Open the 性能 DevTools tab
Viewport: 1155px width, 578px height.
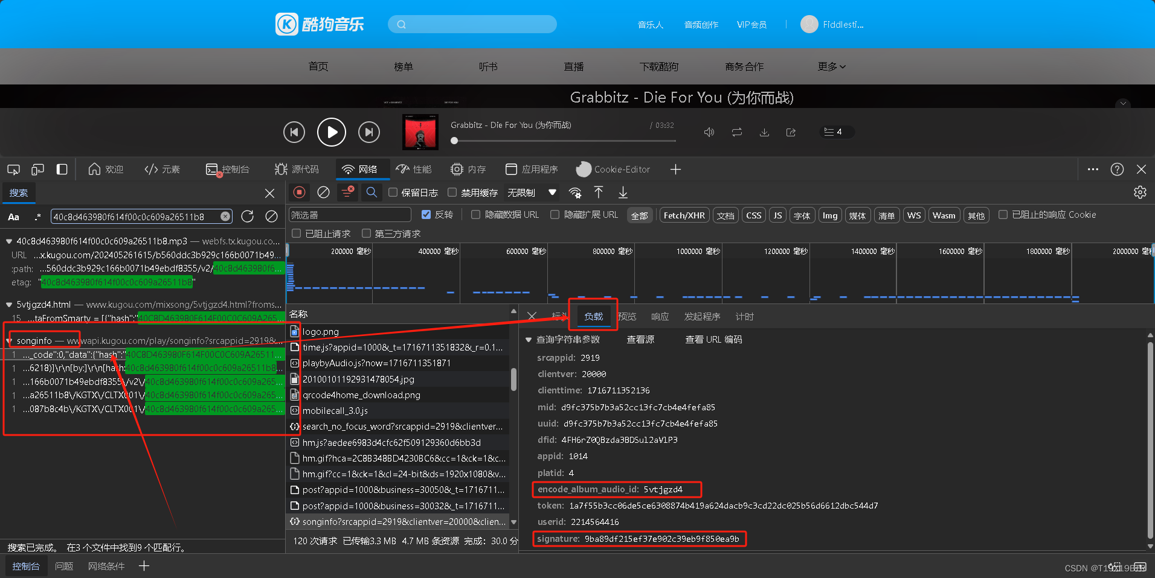click(x=414, y=170)
